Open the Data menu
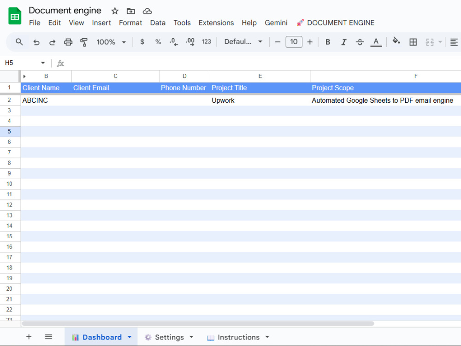This screenshot has width=461, height=346. pyautogui.click(x=158, y=23)
